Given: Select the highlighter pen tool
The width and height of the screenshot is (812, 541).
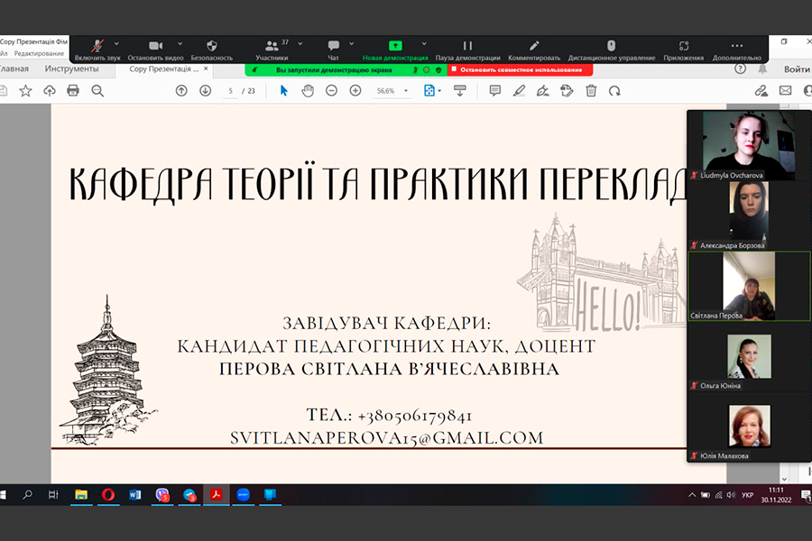Looking at the screenshot, I should (519, 91).
